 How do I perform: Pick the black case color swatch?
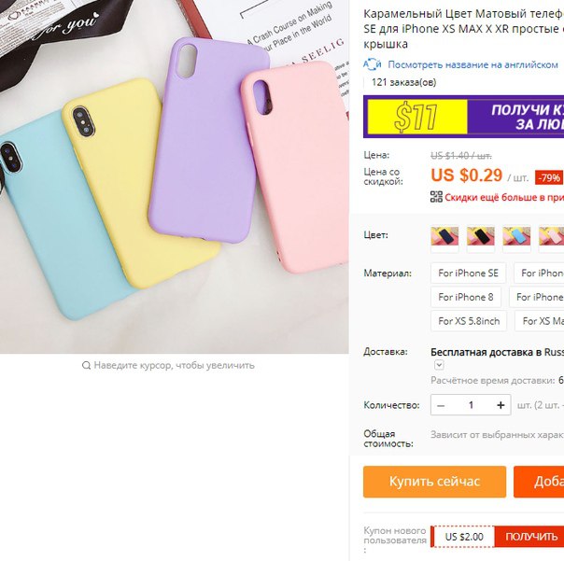click(481, 236)
